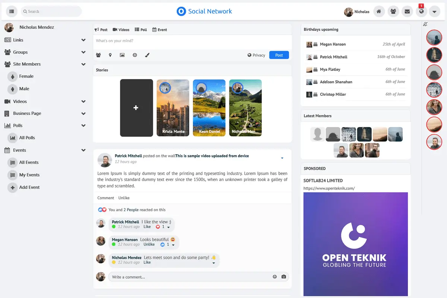Screen dimensions: 447x298
Task: Tag friends using the people icon in composer
Action: point(98,55)
